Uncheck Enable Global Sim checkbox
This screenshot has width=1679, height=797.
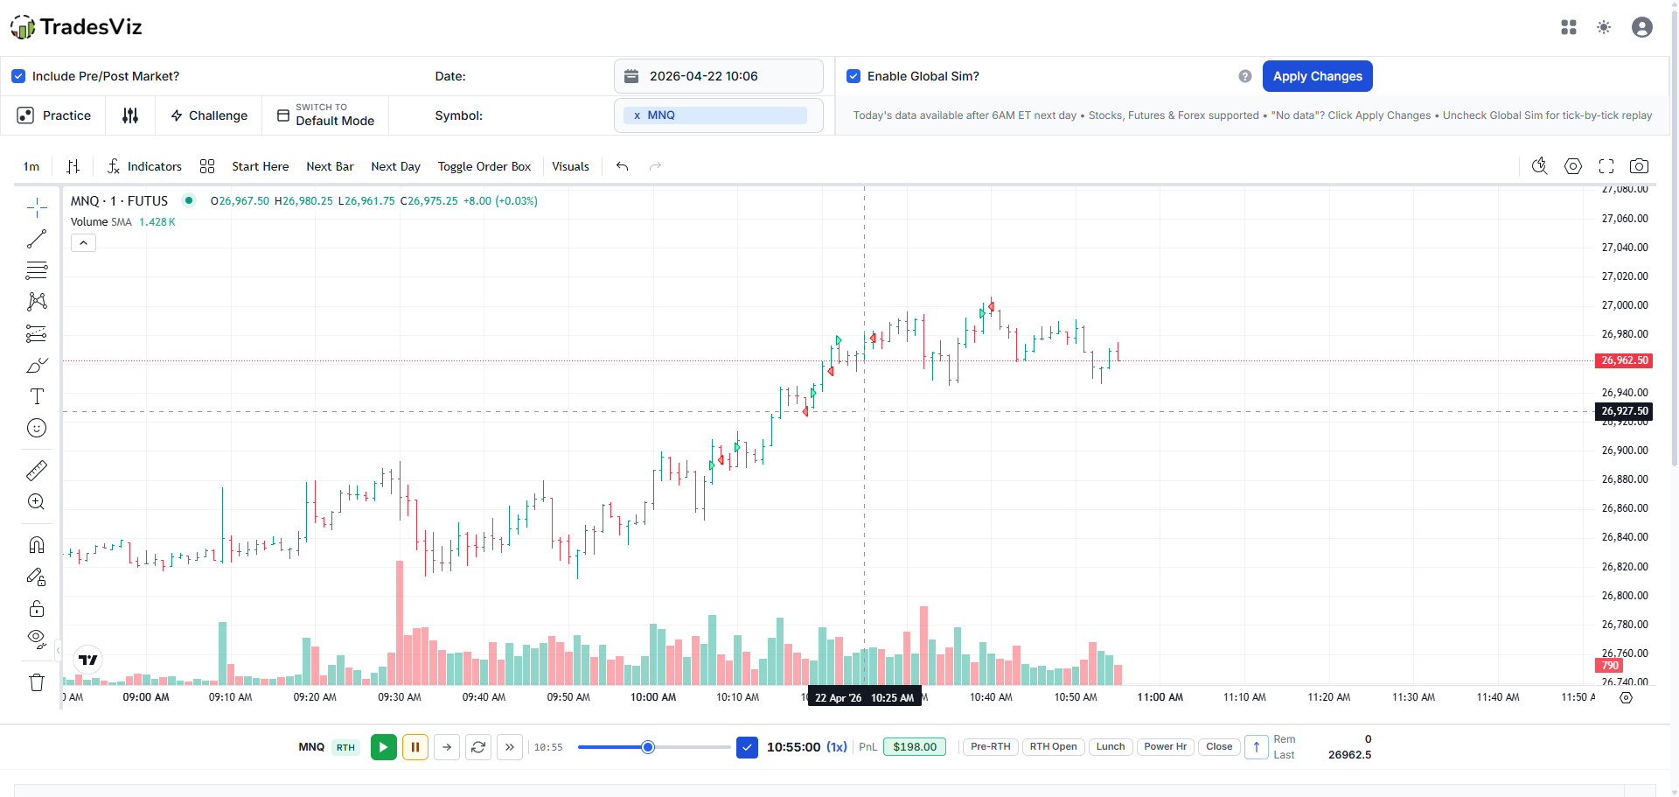853,76
